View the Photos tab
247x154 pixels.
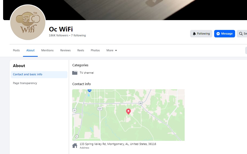[x=95, y=50]
